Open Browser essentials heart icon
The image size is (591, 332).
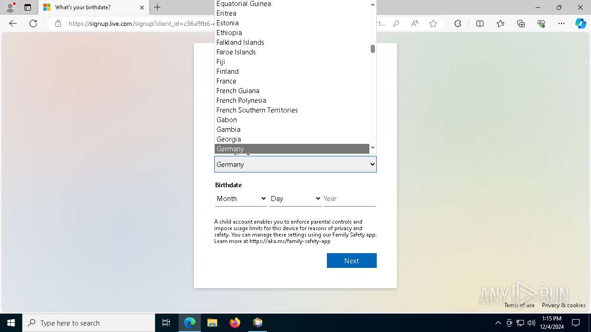click(x=541, y=24)
